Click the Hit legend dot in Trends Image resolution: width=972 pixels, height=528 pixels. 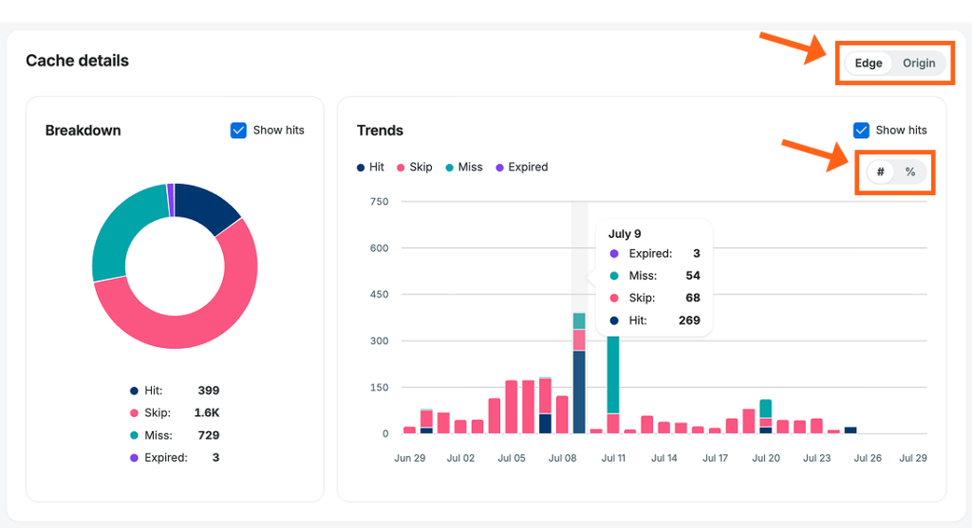(361, 167)
